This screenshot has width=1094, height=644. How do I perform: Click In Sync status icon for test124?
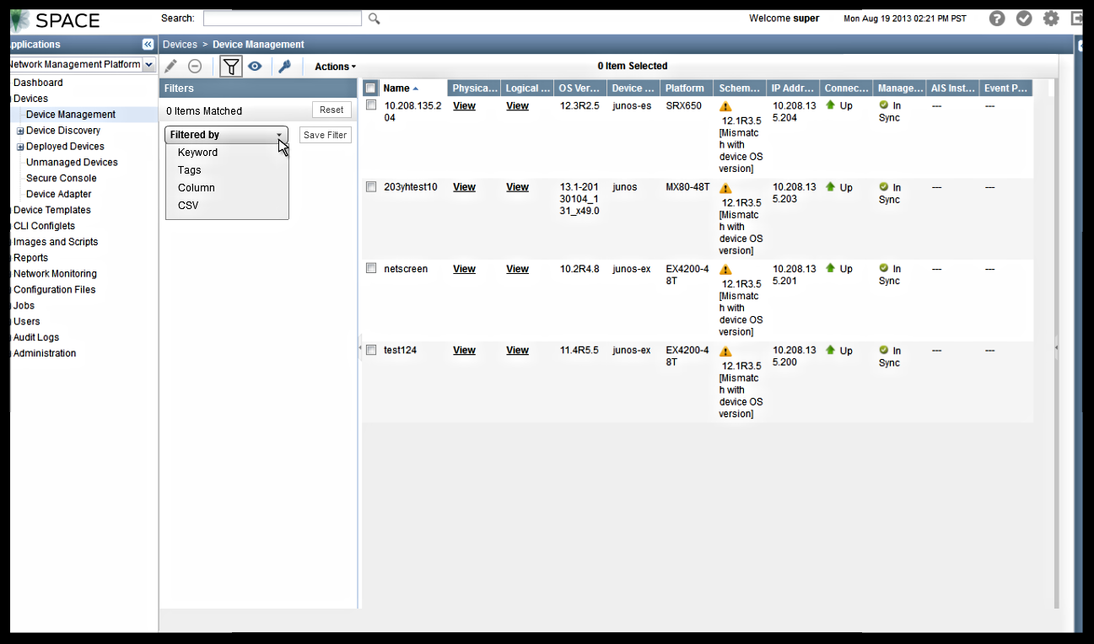(x=884, y=349)
